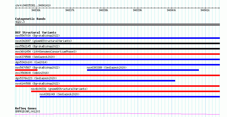227x117 pixels.
Task: Select the black bar under nsv5562145
Action: (117, 49)
